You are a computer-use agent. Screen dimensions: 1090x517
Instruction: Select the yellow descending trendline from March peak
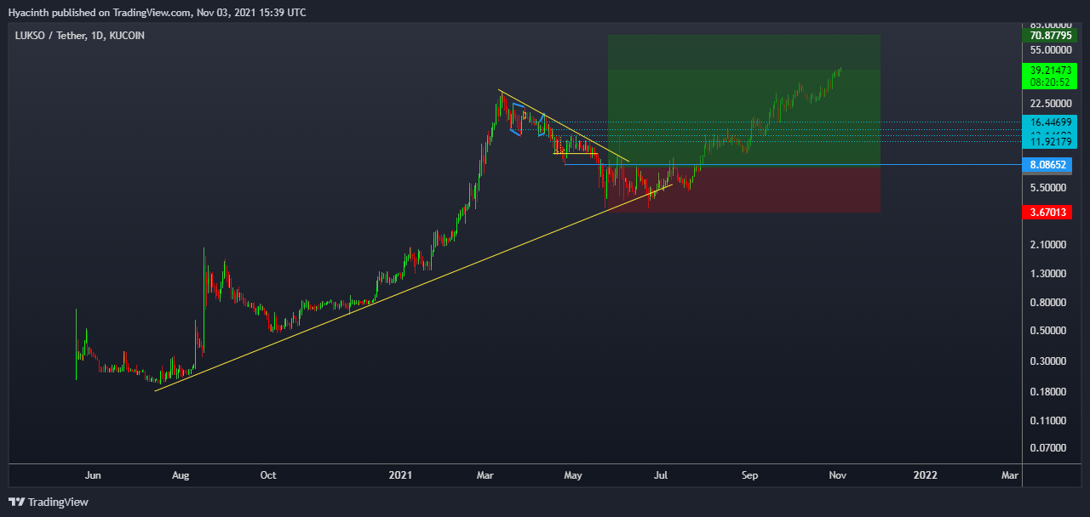click(x=564, y=126)
